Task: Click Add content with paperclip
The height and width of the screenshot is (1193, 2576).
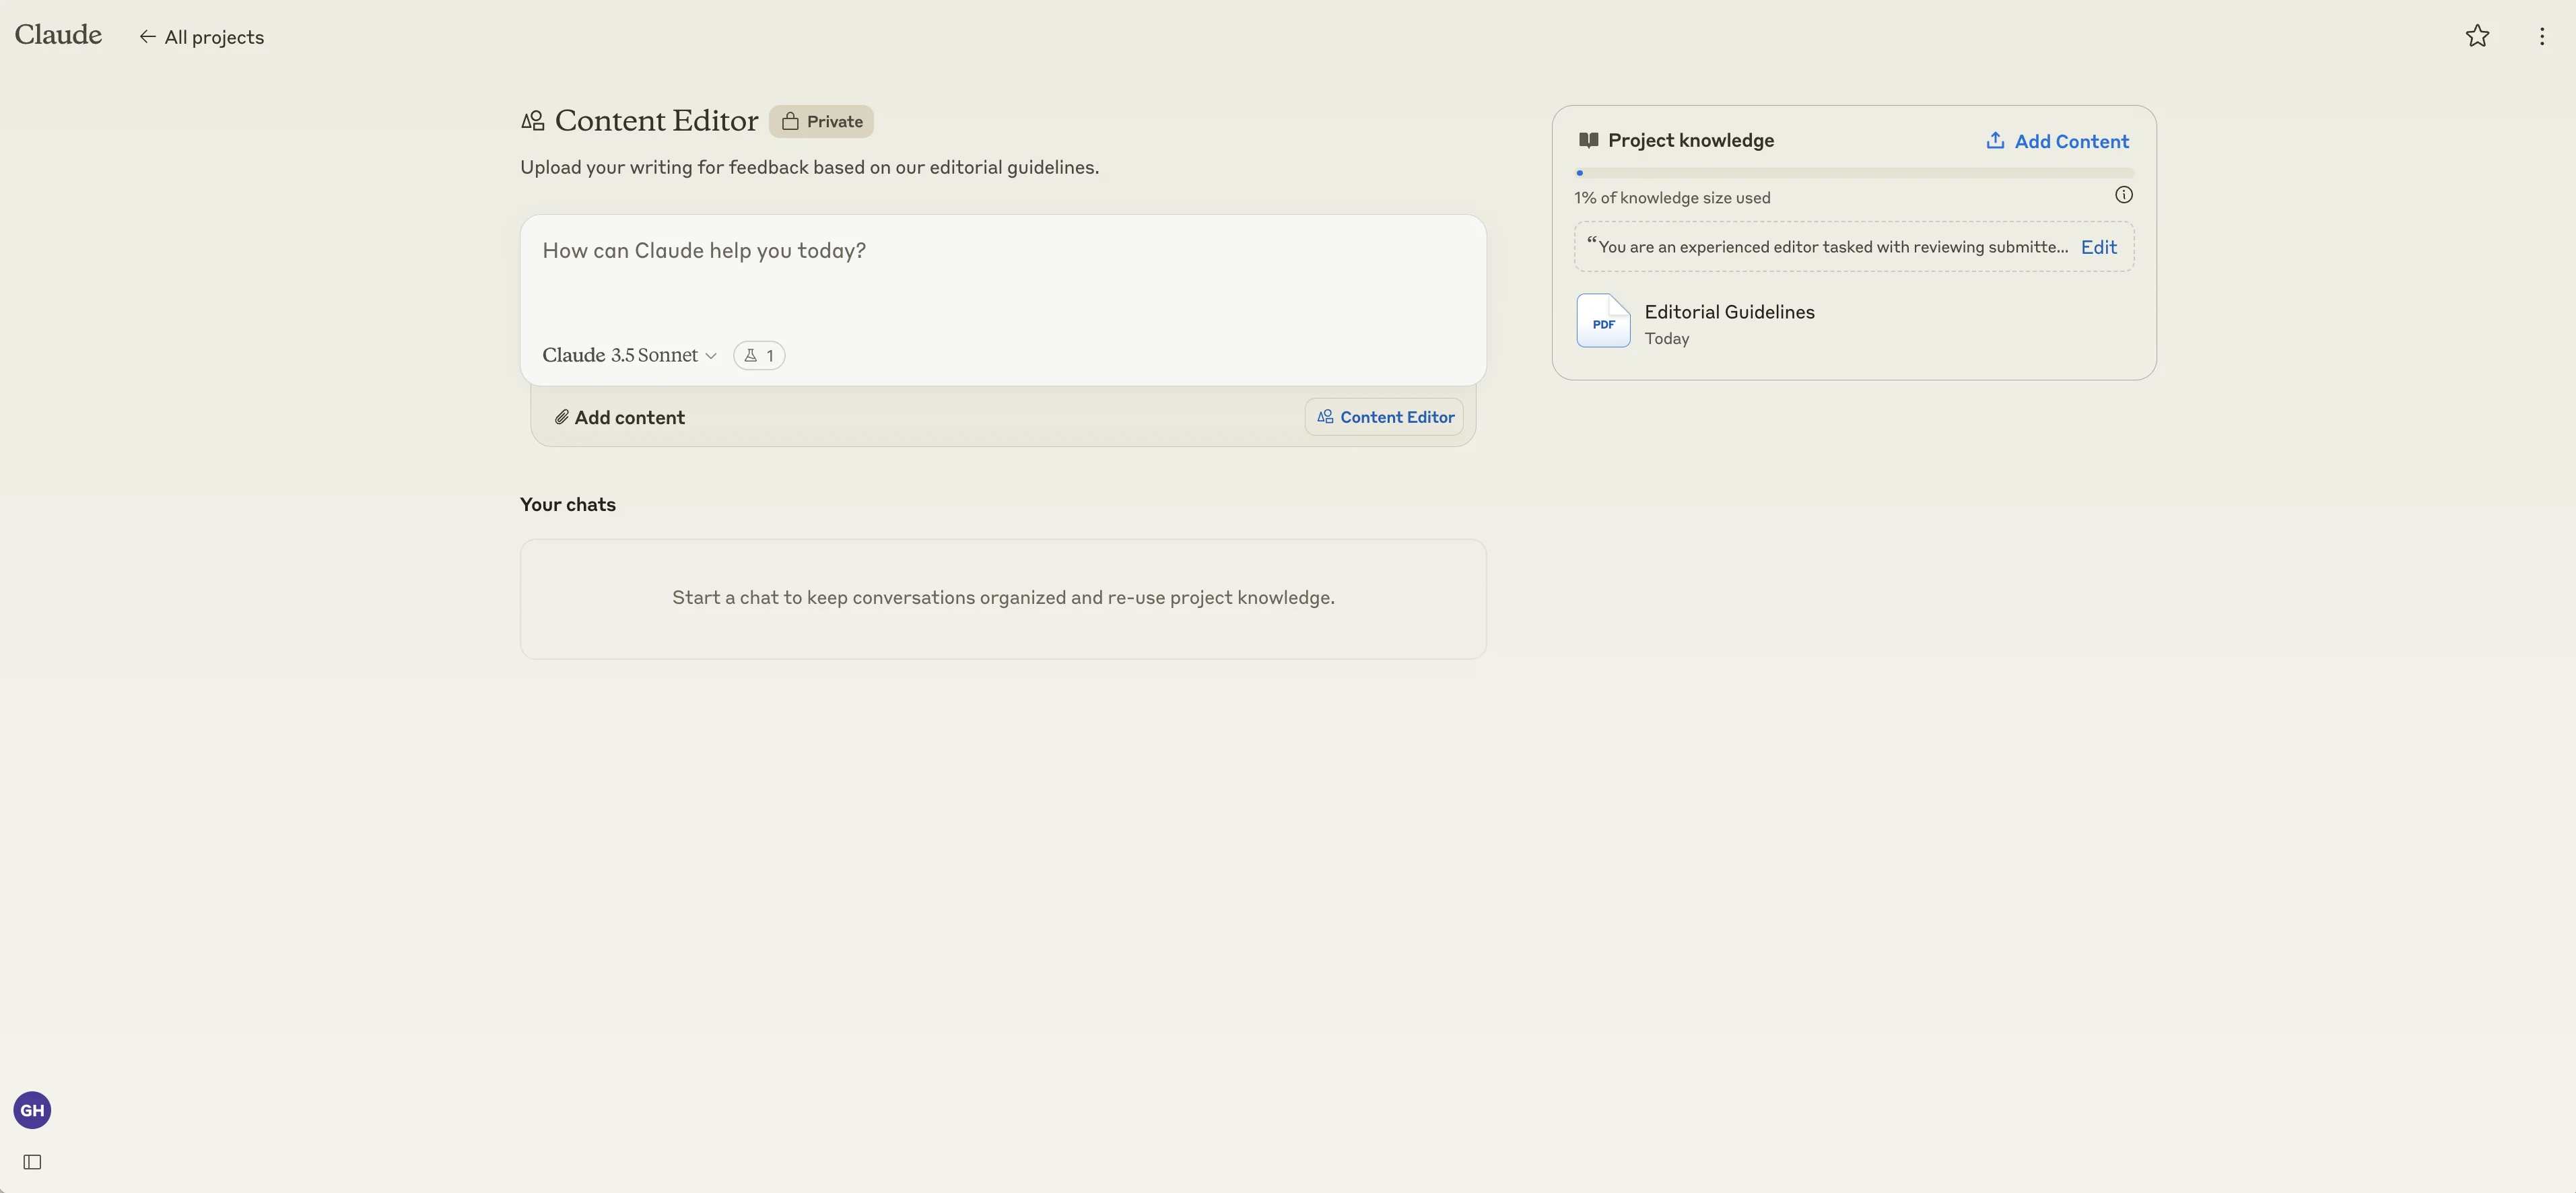Action: pyautogui.click(x=620, y=417)
